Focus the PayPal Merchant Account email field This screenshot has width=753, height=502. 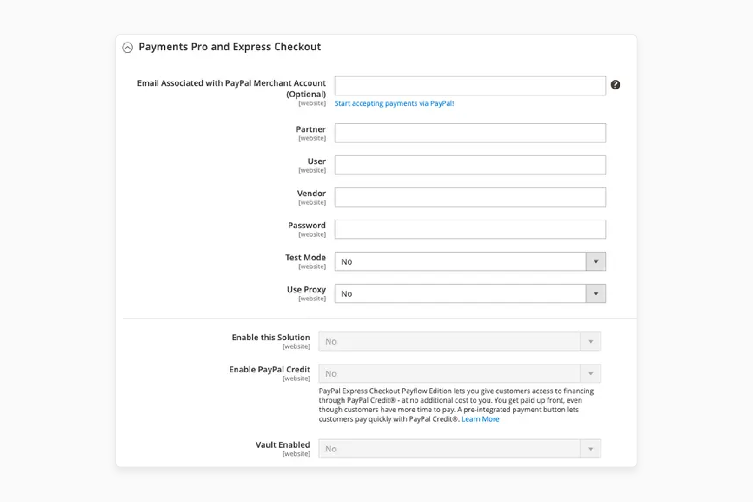point(470,86)
